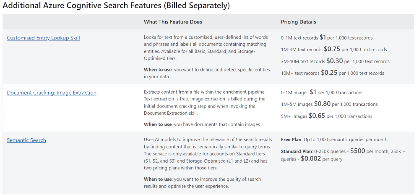Image resolution: width=419 pixels, height=195 pixels.
Task: Click the 1M-5M images $0.80 price line
Action: 329,104
